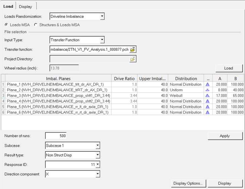Image resolution: width=245 pixels, height=189 pixels.
Task: Select Structures & Loads MSA radio button
Action: (36, 25)
